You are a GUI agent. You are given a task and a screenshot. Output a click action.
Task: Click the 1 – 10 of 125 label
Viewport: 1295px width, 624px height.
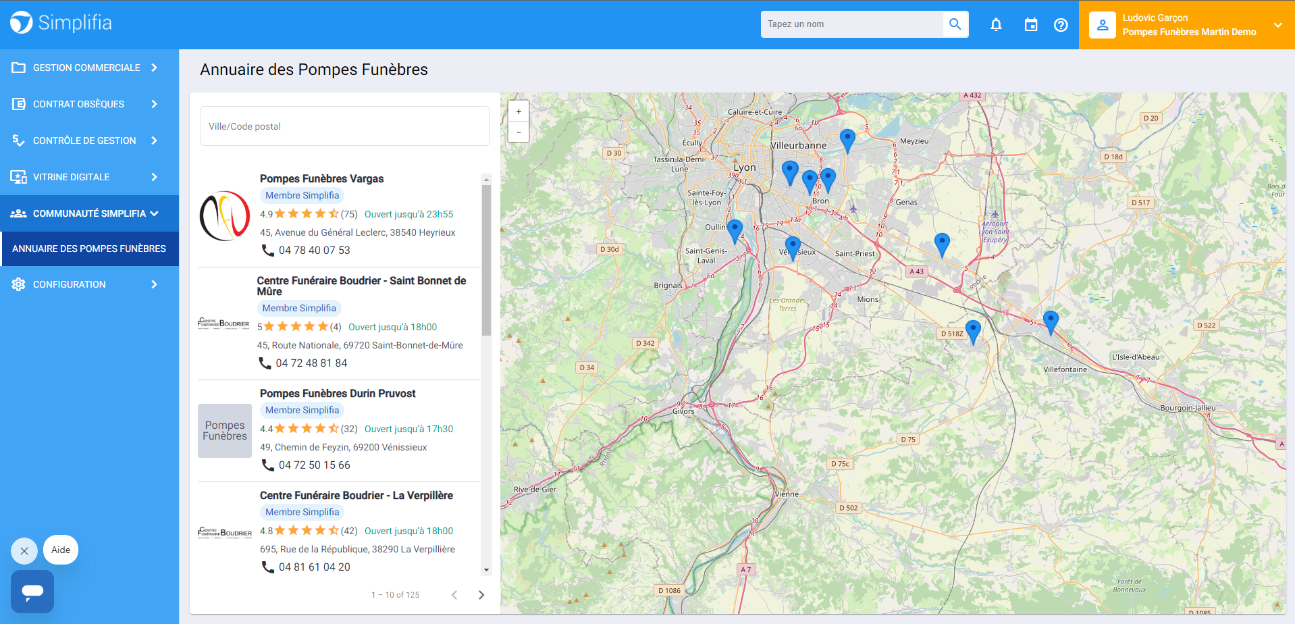click(396, 595)
